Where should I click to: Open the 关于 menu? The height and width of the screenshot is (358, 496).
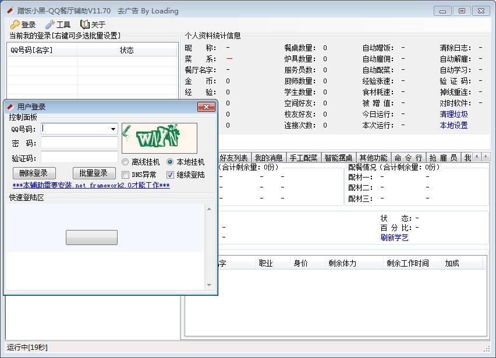(93, 24)
